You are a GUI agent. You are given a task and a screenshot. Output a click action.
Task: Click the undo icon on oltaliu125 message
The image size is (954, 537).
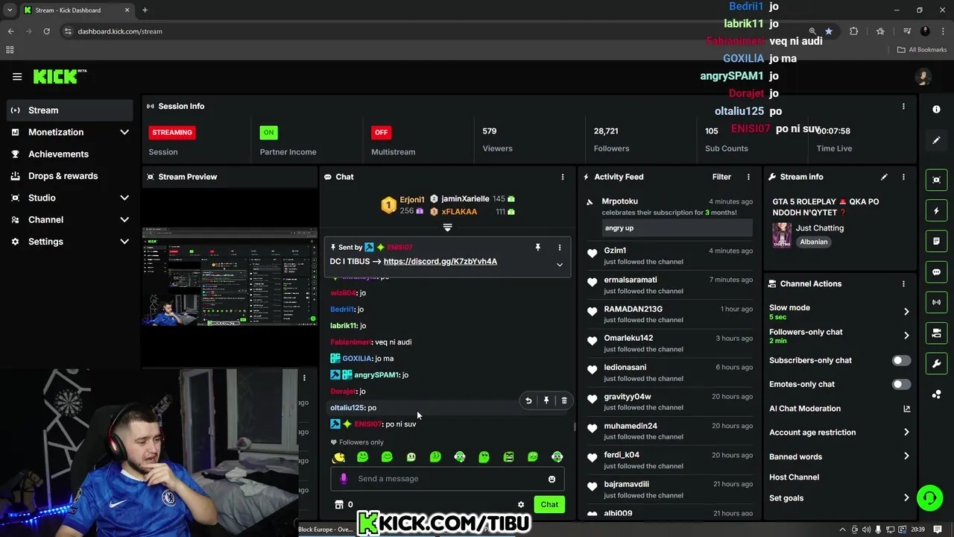(528, 401)
